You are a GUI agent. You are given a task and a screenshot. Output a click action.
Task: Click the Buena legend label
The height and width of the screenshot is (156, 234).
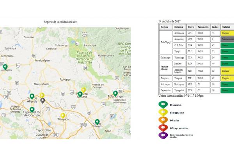pos(175,105)
